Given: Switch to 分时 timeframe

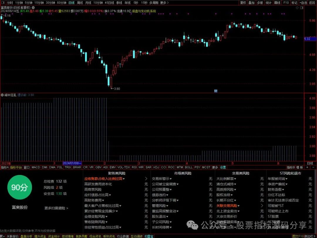Looking at the screenshot, I should 10,3.
